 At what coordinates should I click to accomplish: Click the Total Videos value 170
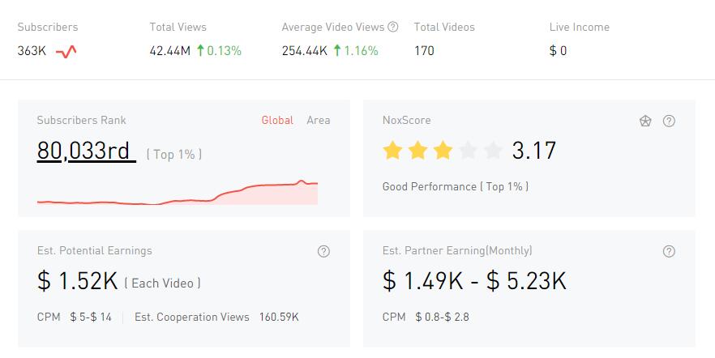(x=424, y=51)
